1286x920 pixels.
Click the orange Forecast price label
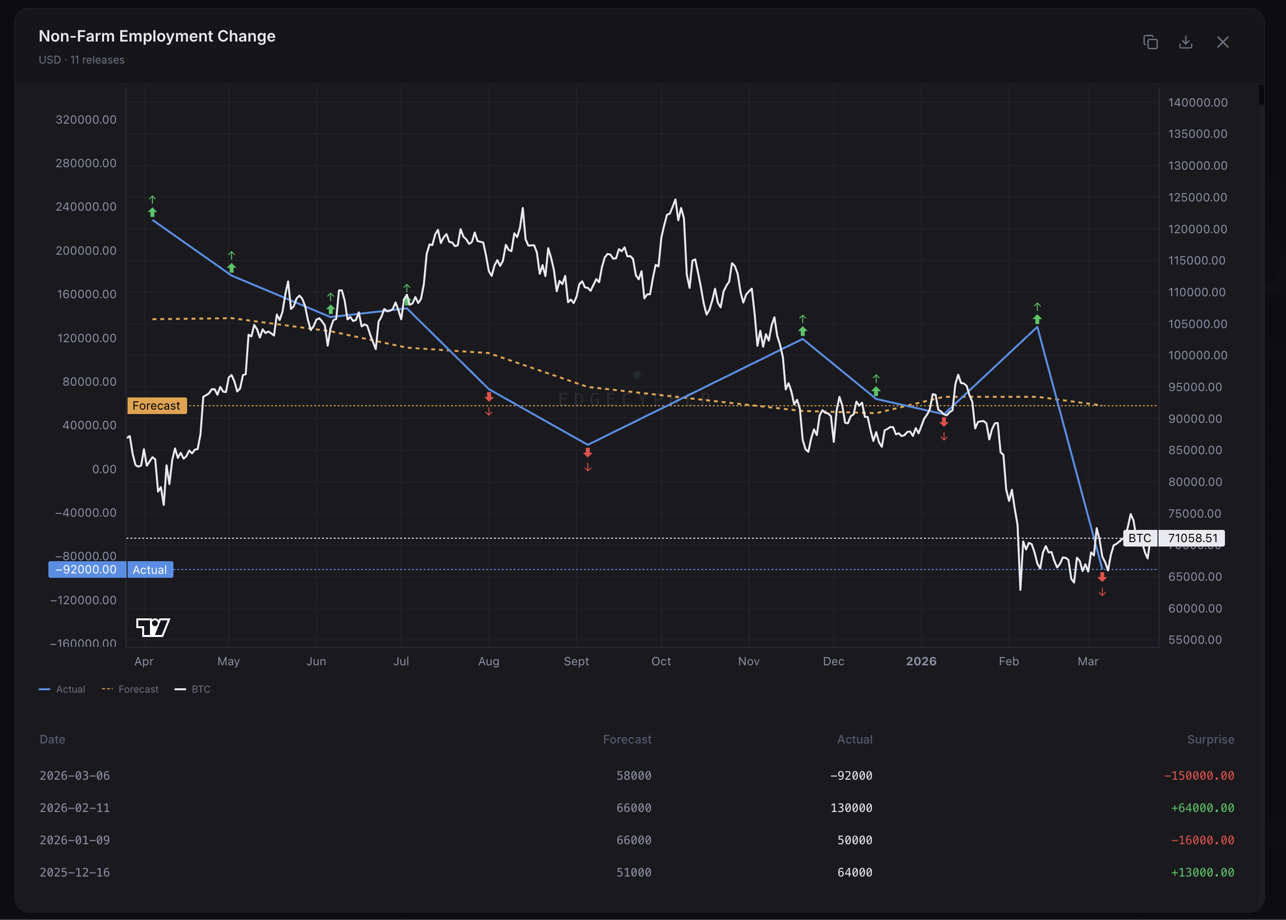click(x=157, y=406)
